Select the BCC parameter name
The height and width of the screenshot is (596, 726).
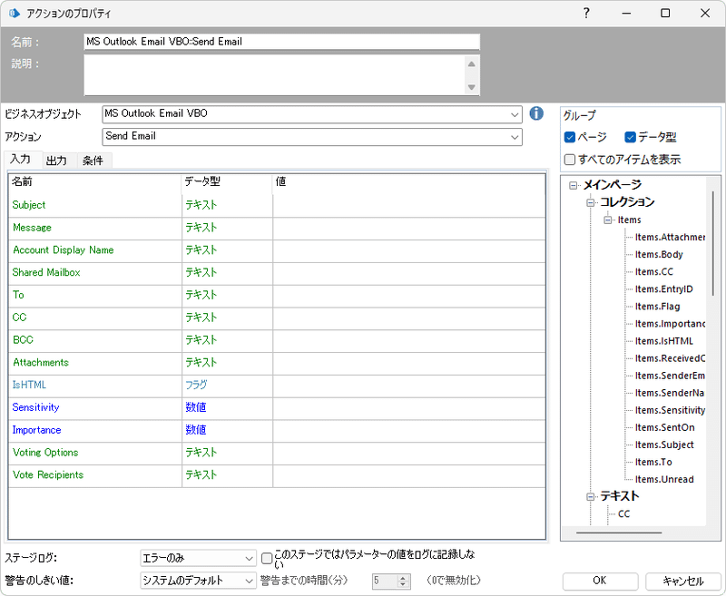click(x=24, y=340)
